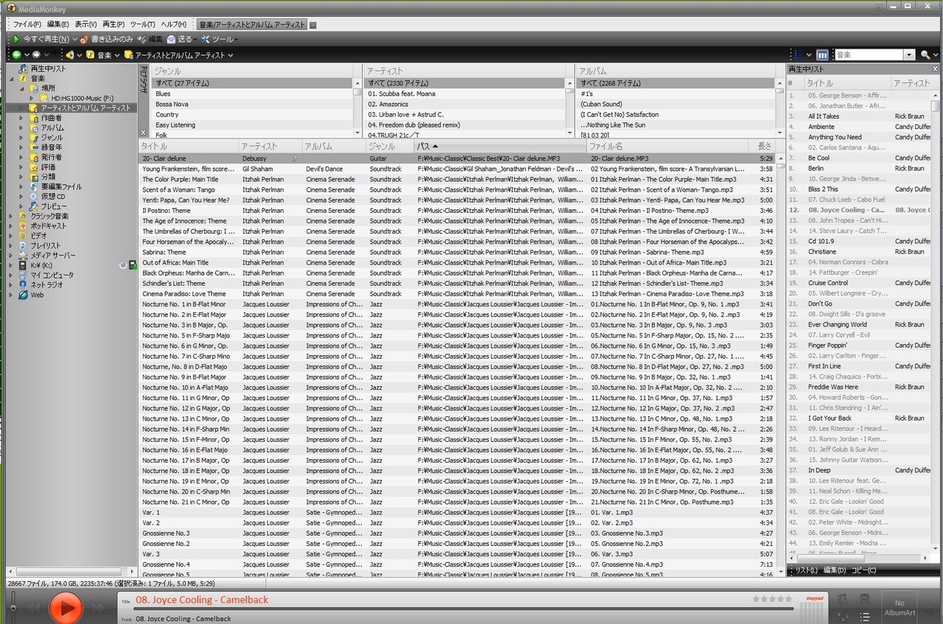Open the 再生(P) menu
Viewport: 943px width, 624px height.
click(x=114, y=24)
